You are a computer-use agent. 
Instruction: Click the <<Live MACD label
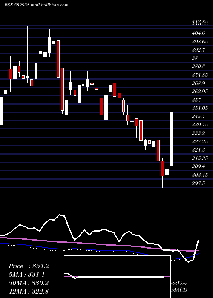point(179,287)
